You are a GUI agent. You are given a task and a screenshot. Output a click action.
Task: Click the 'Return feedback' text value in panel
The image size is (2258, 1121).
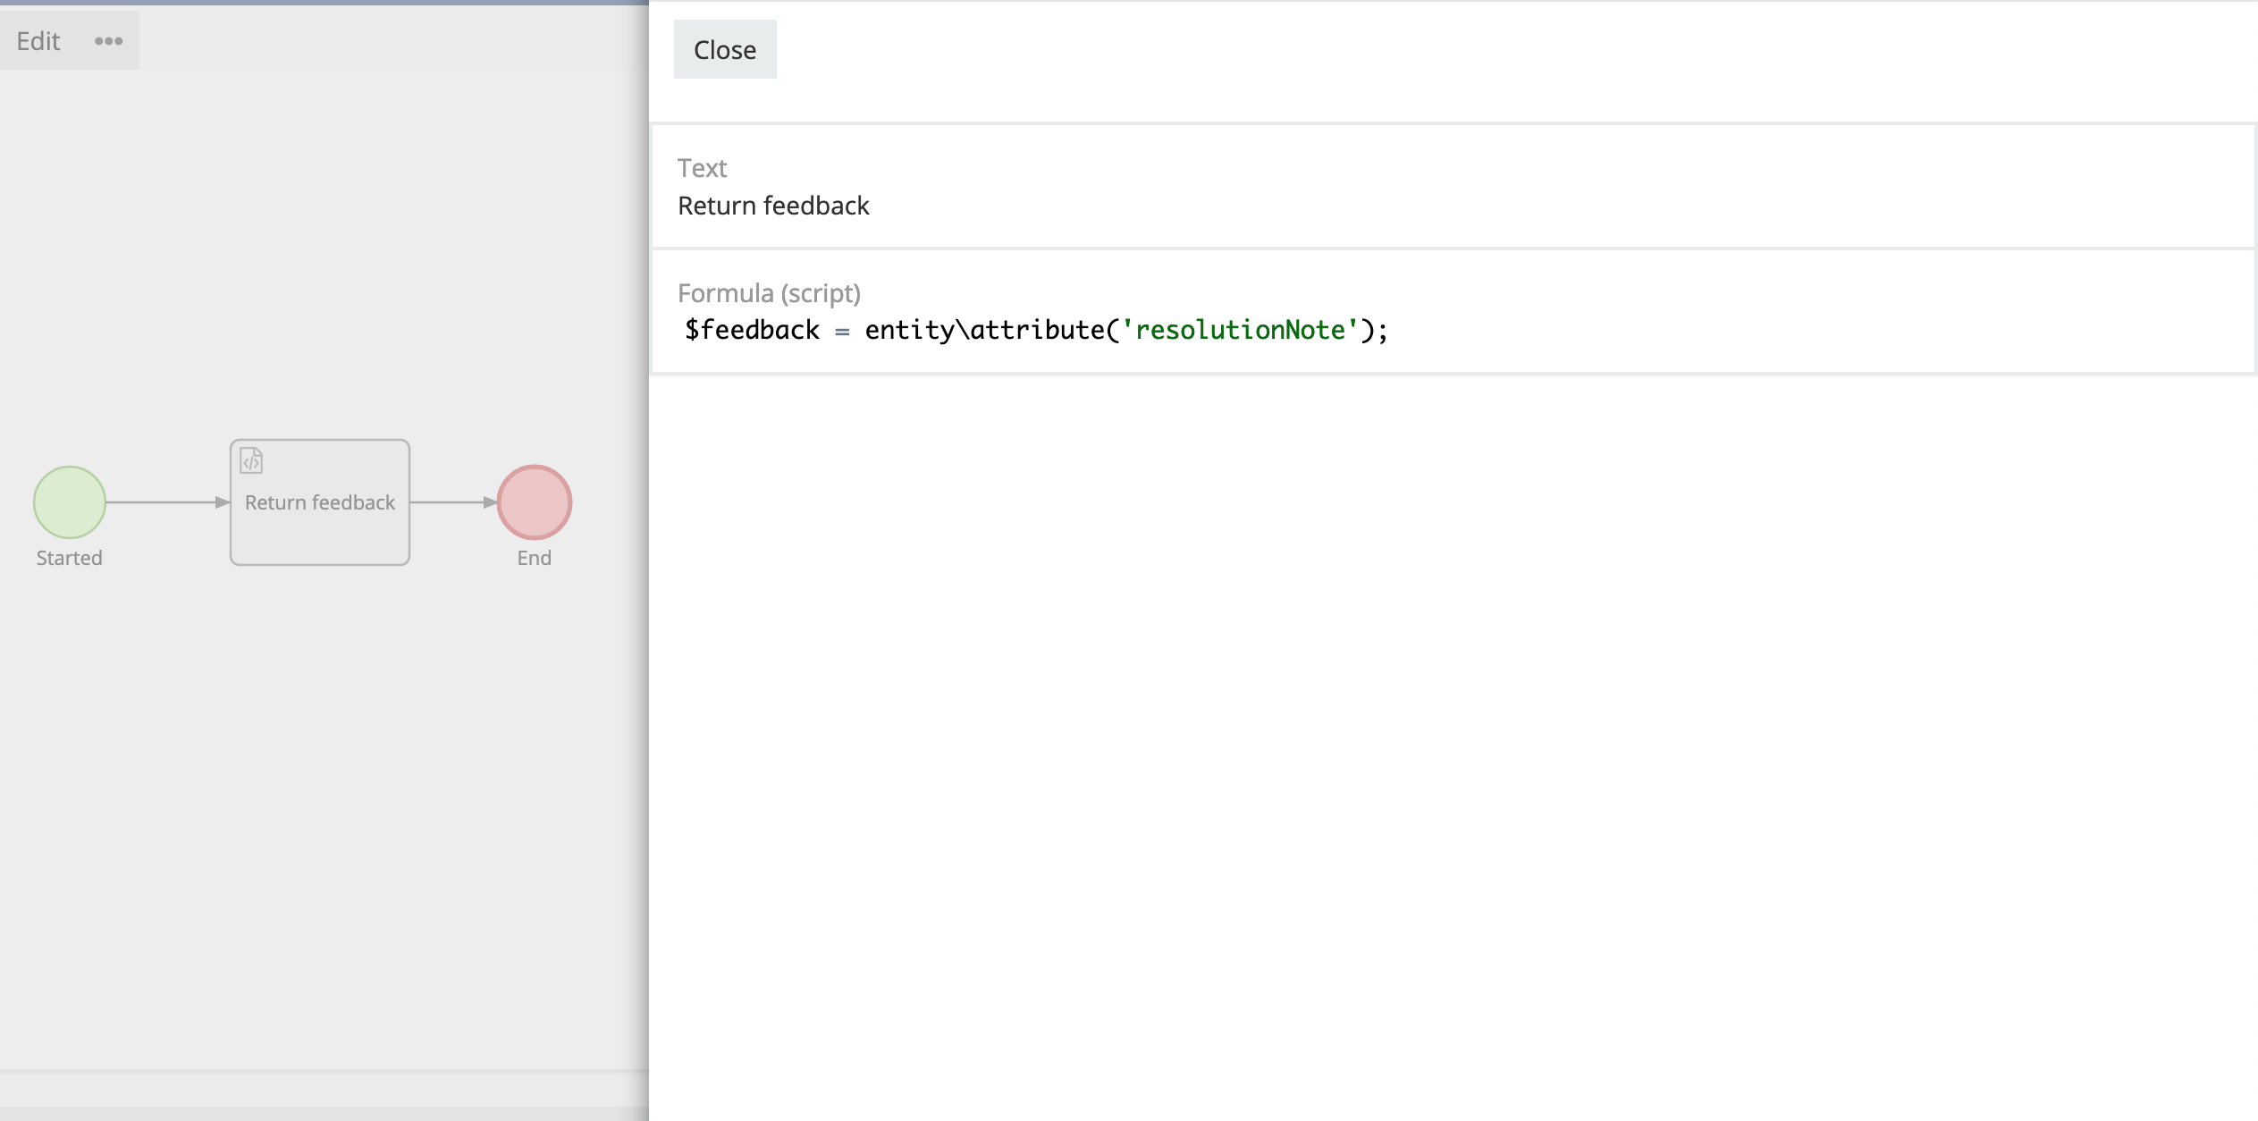pyautogui.click(x=773, y=206)
